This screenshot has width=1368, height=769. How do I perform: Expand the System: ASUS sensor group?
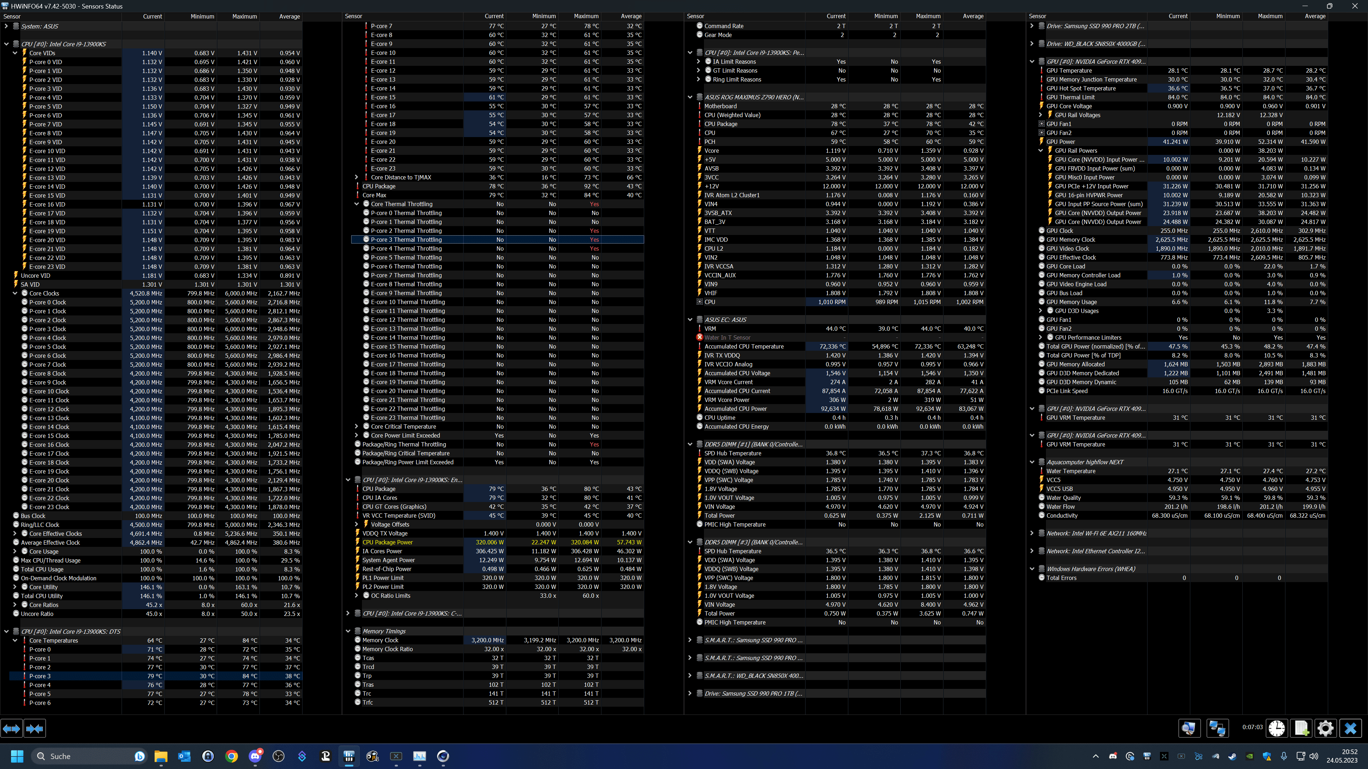point(6,26)
